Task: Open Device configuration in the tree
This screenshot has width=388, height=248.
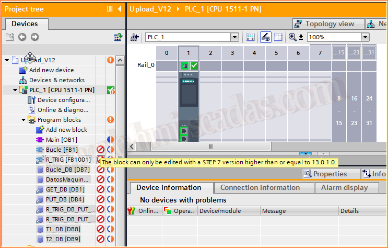Action: 63,100
